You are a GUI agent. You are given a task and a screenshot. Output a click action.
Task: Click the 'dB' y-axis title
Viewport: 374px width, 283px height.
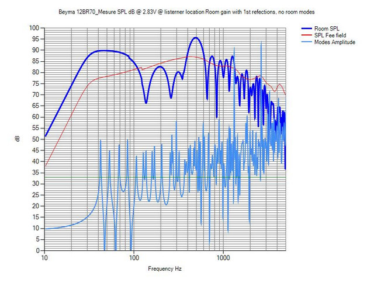click(17, 139)
